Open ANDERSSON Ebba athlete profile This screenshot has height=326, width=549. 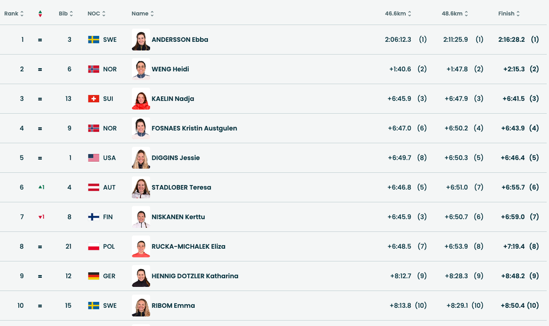[x=180, y=40]
